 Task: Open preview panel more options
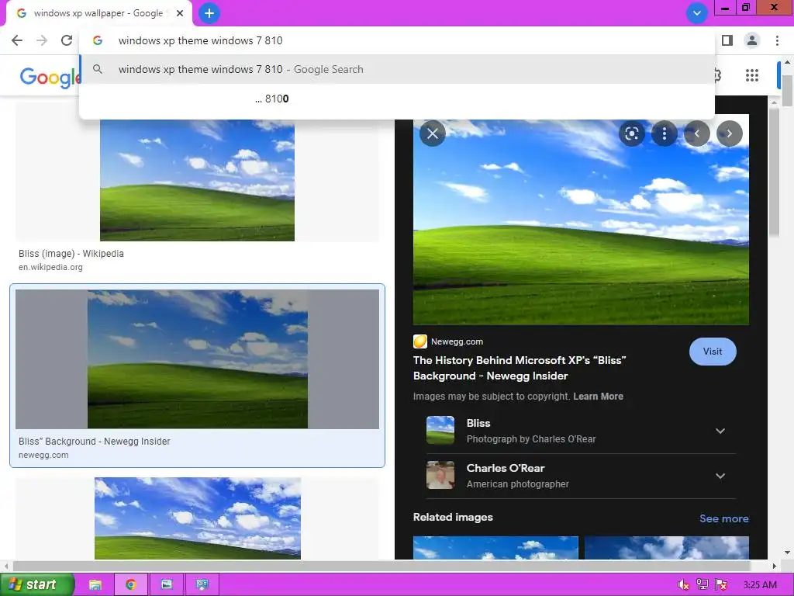pyautogui.click(x=665, y=133)
